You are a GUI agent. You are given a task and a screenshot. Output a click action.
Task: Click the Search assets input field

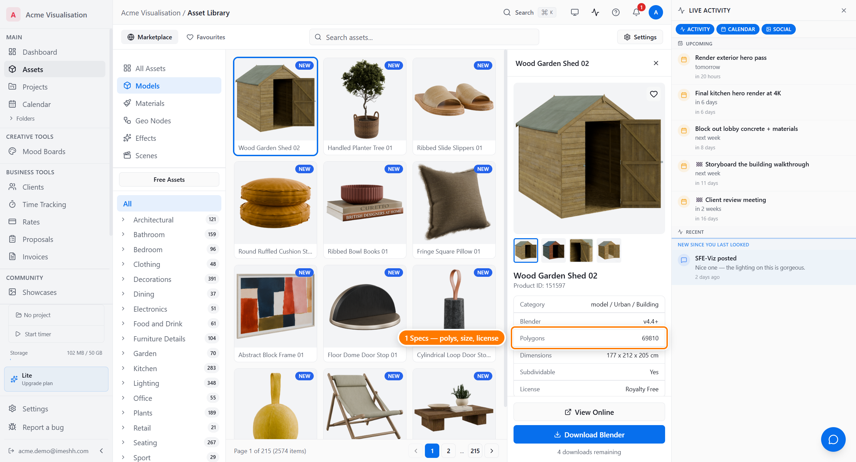[424, 37]
